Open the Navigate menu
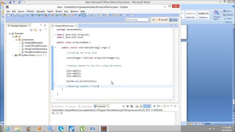Image resolution: width=235 pixels, height=132 pixels. (41, 11)
